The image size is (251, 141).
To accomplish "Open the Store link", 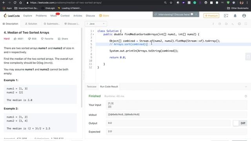I will (x=104, y=16).
